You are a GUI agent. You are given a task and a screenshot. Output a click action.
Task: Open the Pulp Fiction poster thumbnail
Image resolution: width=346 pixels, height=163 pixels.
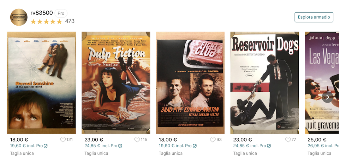click(116, 83)
